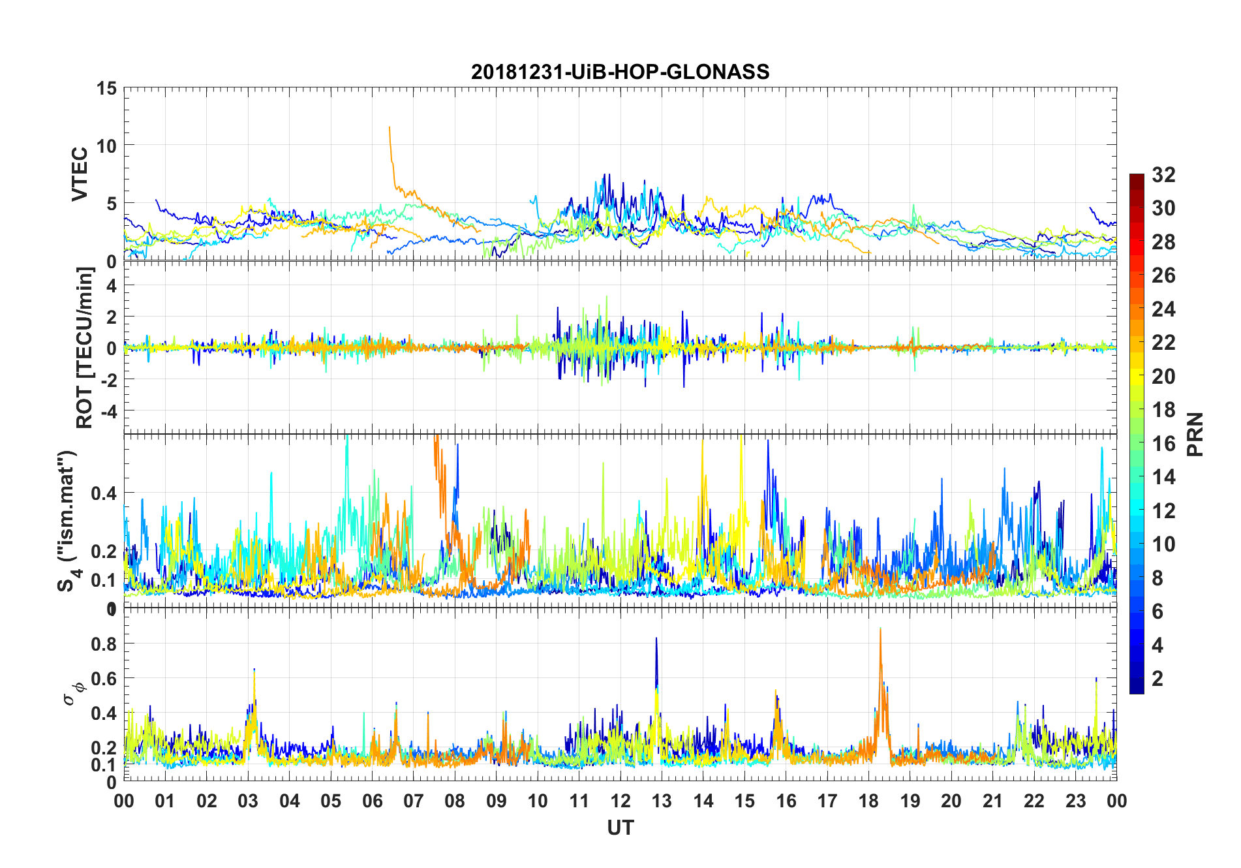This screenshot has width=1241, height=868.
Task: Select the PRN colorbar label
Action: (x=1195, y=434)
